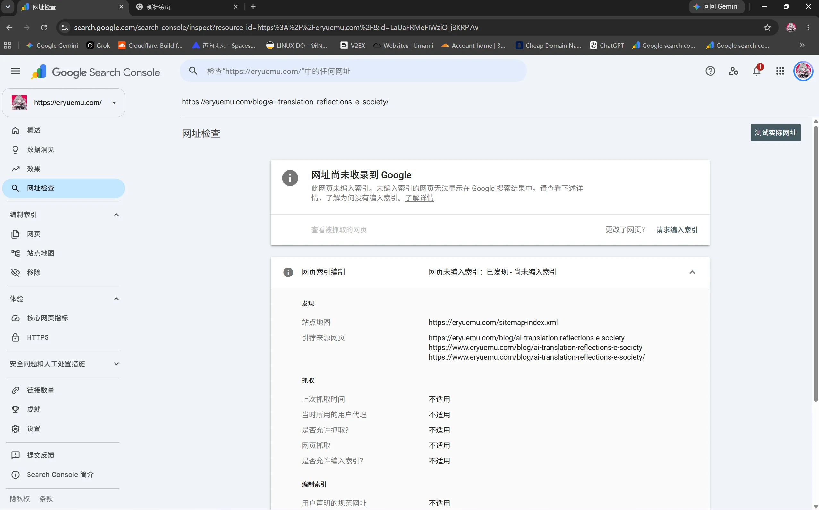Screen dimensions: 819x510
Task: Open LINUX DO bookmark
Action: pyautogui.click(x=297, y=46)
